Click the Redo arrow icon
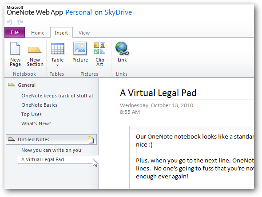The width and height of the screenshot is (262, 197). 20,22
